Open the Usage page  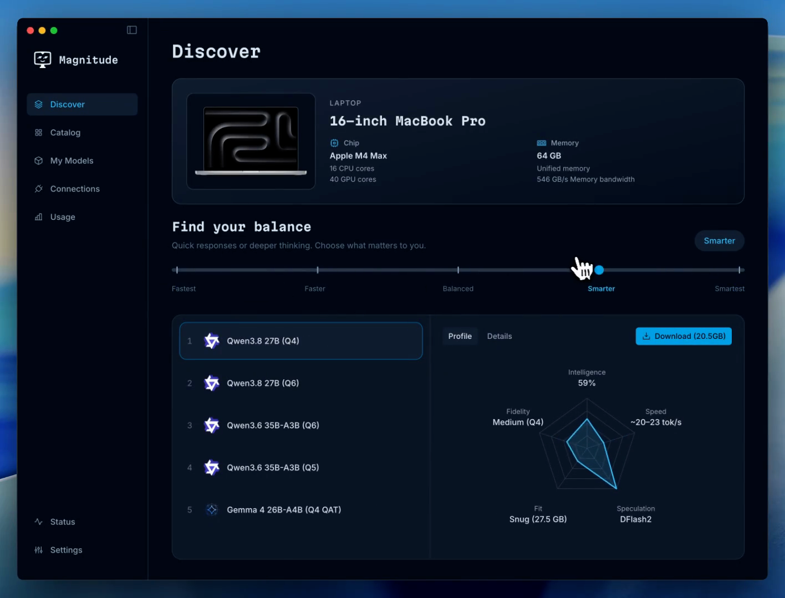point(82,217)
